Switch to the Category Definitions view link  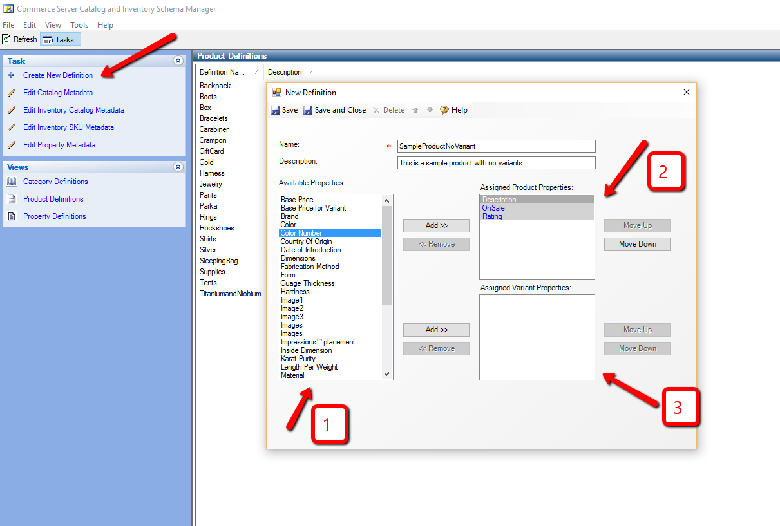pos(55,182)
